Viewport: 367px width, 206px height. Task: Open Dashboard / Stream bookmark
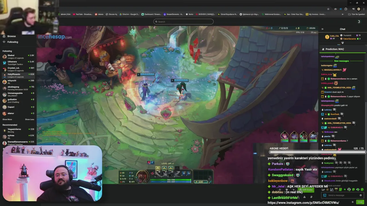point(151,14)
